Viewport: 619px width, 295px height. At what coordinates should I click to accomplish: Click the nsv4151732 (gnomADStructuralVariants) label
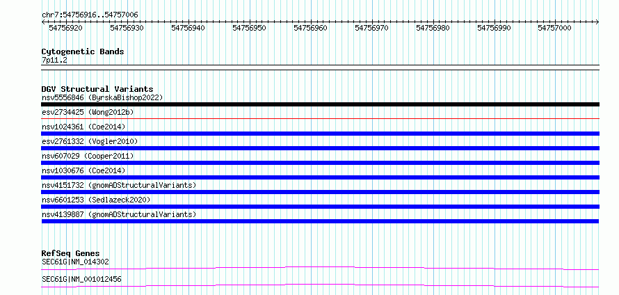point(119,185)
